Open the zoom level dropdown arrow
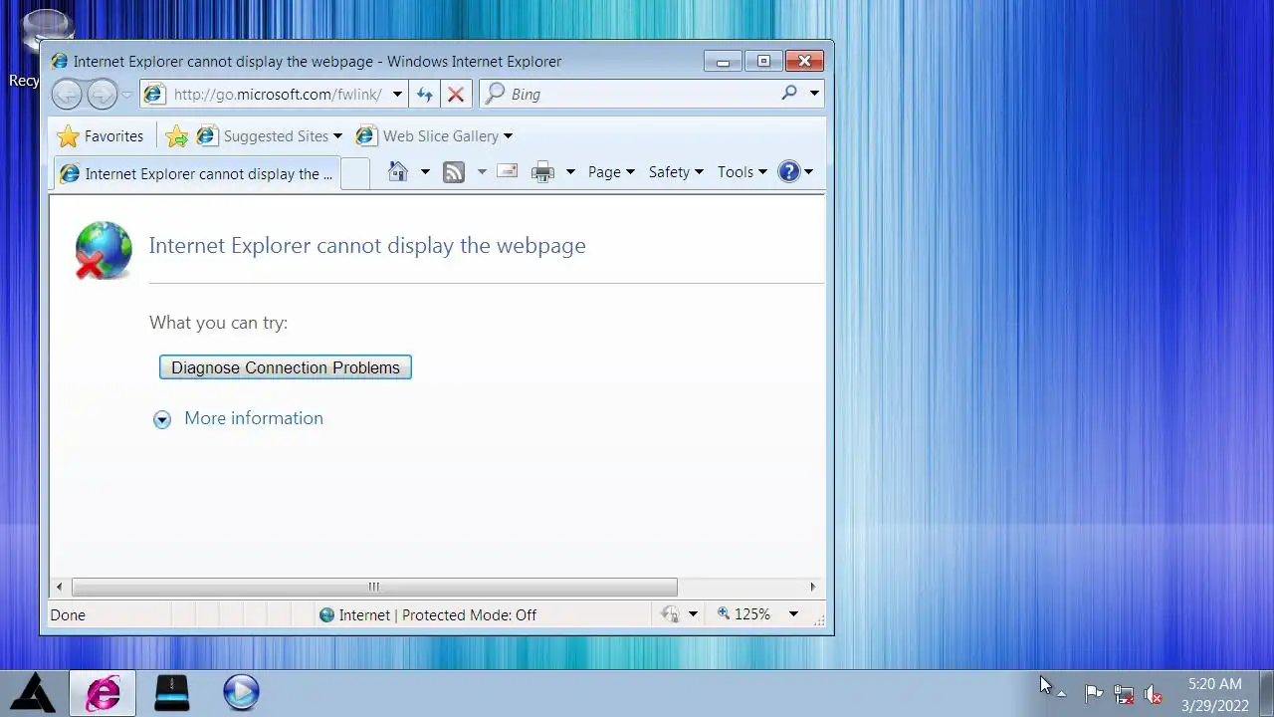1274x717 pixels. (x=793, y=614)
